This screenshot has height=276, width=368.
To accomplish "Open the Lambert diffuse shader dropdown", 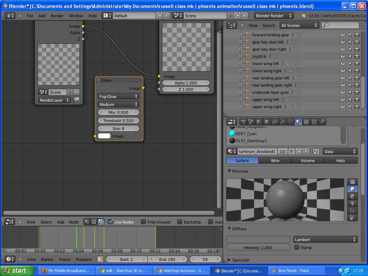I will pos(325,239).
